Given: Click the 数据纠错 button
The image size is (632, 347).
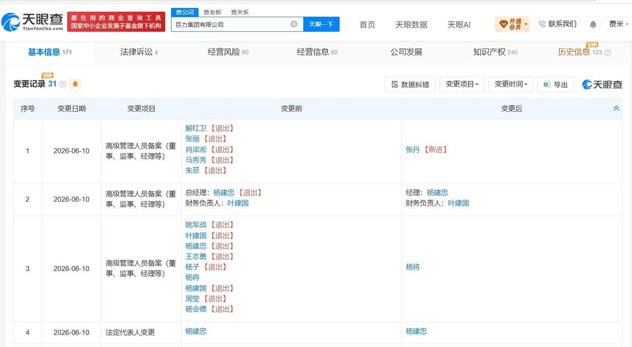Looking at the screenshot, I should click(x=410, y=85).
